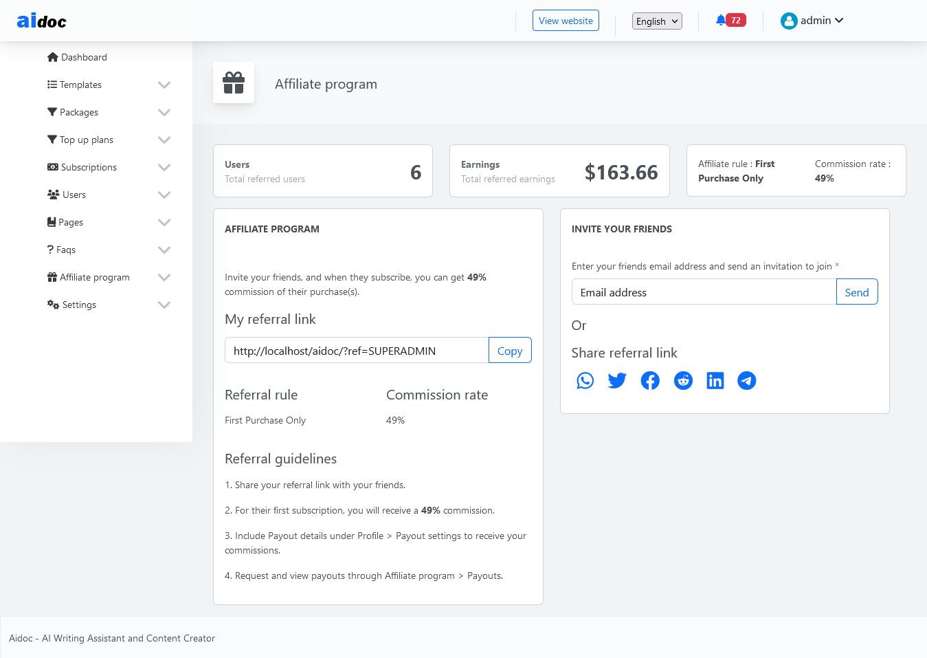Click the INVITE YOUR FRIENDS heading

[x=622, y=229]
